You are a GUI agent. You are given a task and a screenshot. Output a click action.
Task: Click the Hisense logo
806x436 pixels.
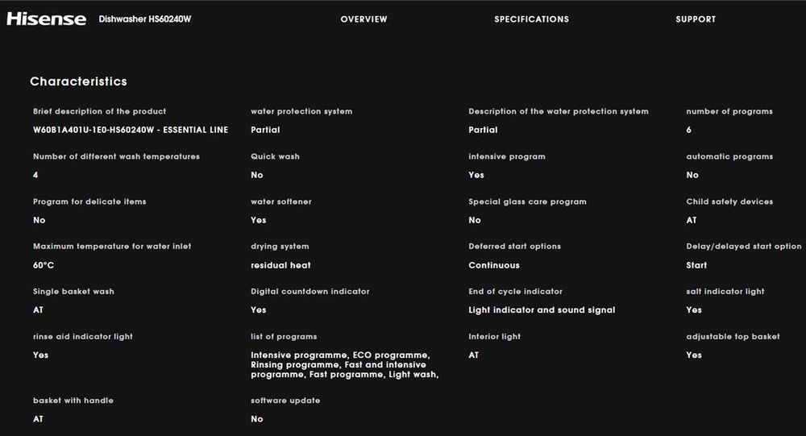pos(46,19)
